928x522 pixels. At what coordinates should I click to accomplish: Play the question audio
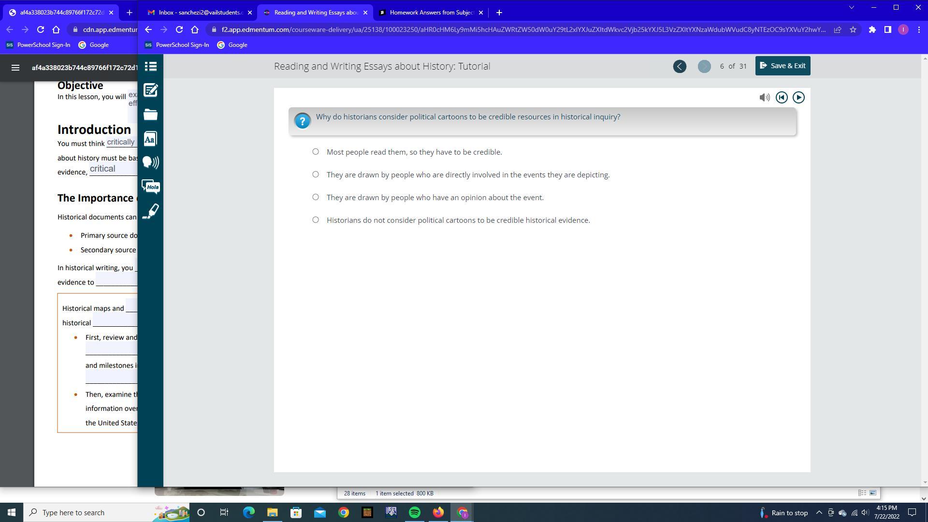pos(798,98)
